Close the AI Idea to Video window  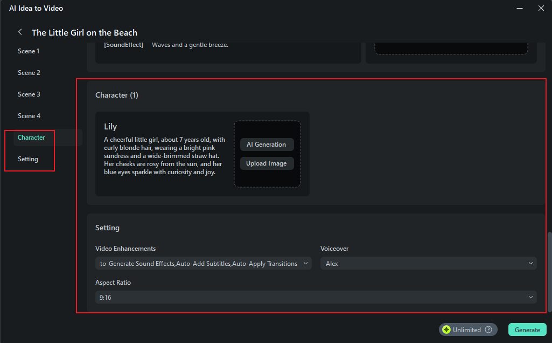pos(541,8)
